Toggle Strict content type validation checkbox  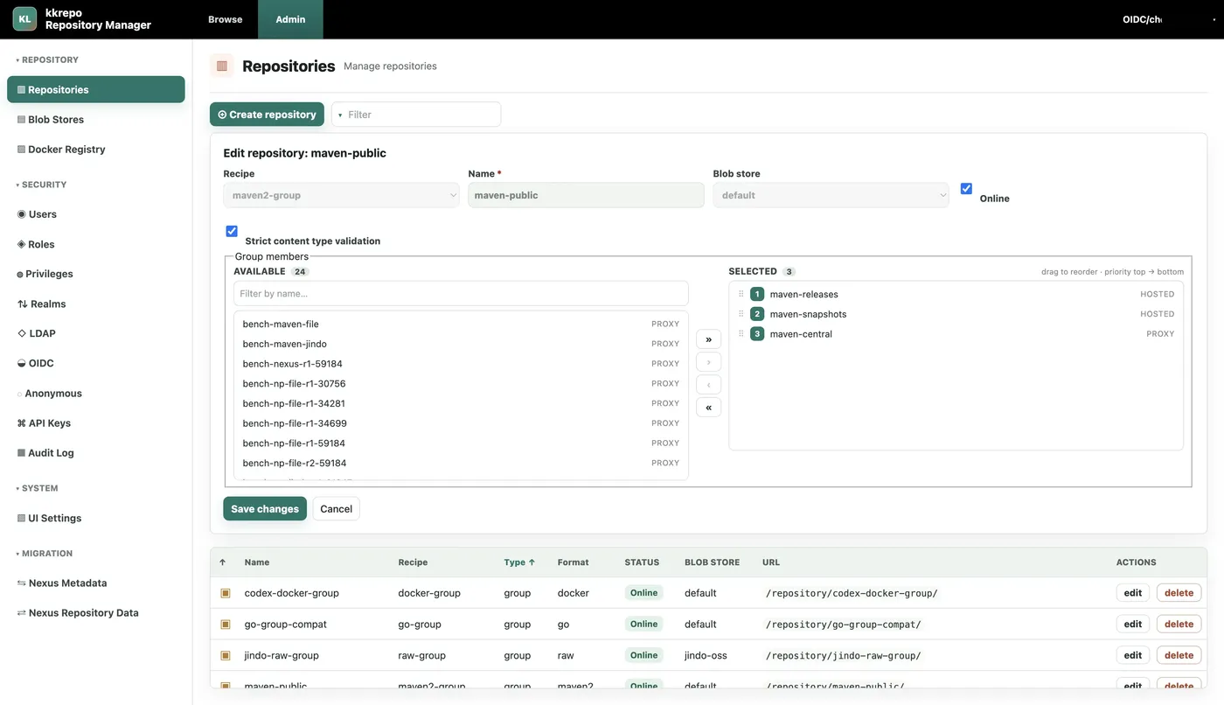click(x=232, y=232)
